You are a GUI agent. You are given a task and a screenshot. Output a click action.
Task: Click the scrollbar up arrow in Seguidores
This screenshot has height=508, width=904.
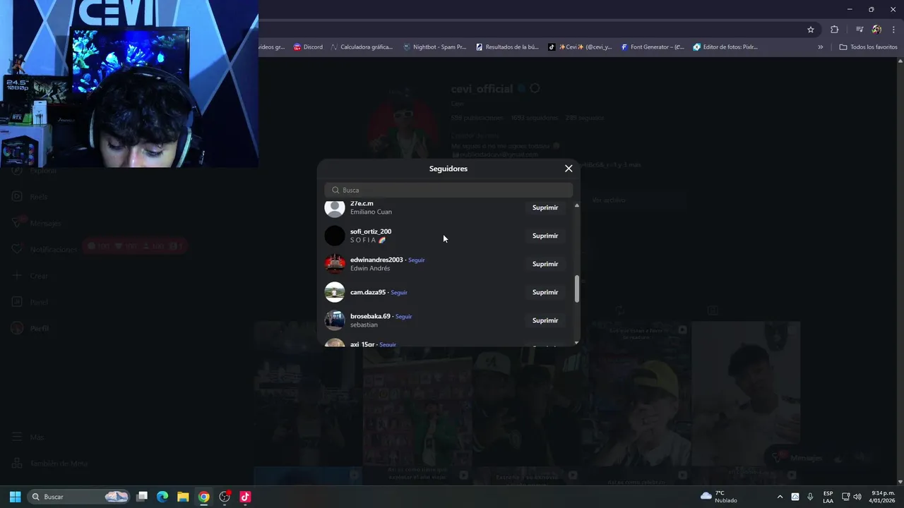tap(576, 205)
